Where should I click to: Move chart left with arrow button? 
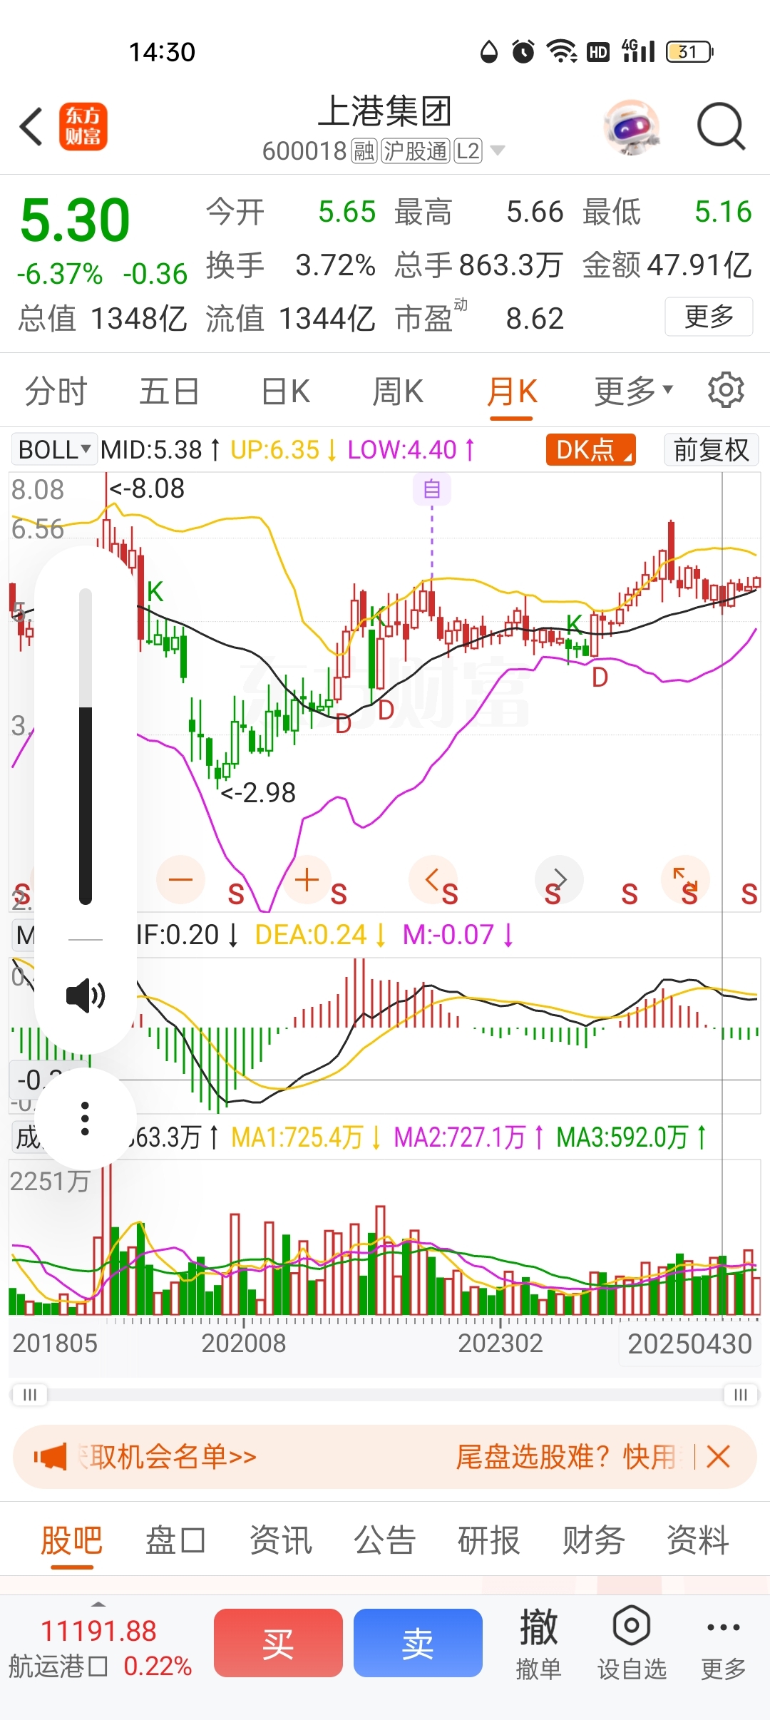coord(433,879)
